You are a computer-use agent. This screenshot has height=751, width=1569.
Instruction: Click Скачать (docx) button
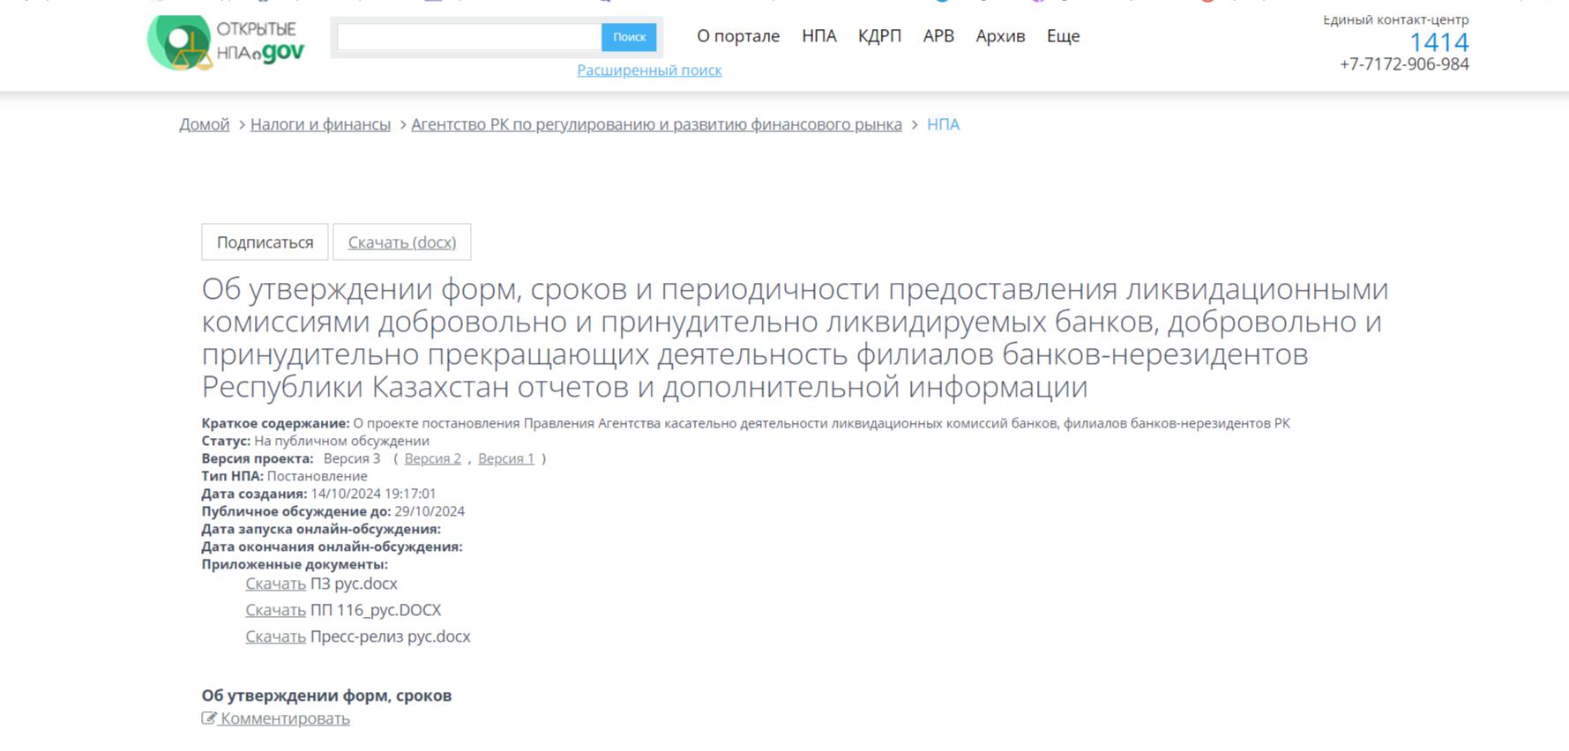click(x=402, y=242)
